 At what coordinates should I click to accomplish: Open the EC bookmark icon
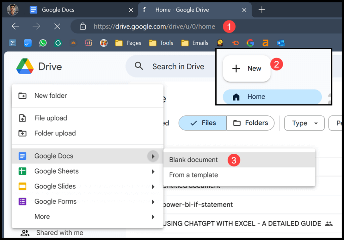(103, 43)
